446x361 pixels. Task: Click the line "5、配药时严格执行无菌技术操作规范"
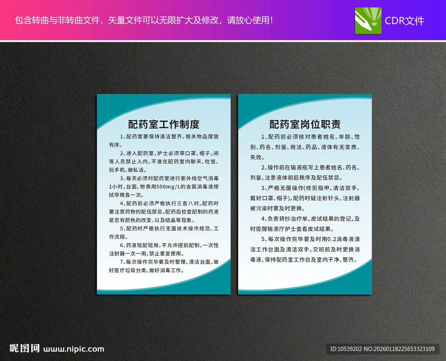tap(169, 228)
